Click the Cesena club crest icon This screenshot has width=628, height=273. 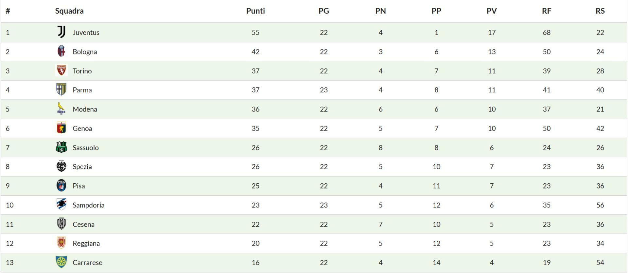click(x=61, y=224)
